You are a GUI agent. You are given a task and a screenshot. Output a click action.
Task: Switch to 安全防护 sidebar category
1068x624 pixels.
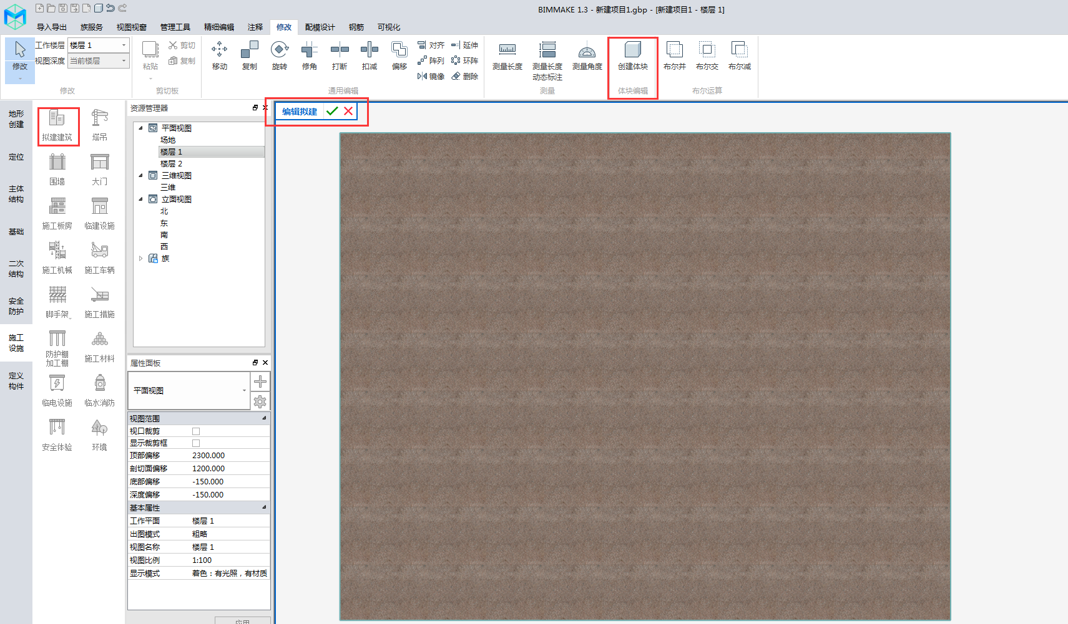pyautogui.click(x=16, y=306)
